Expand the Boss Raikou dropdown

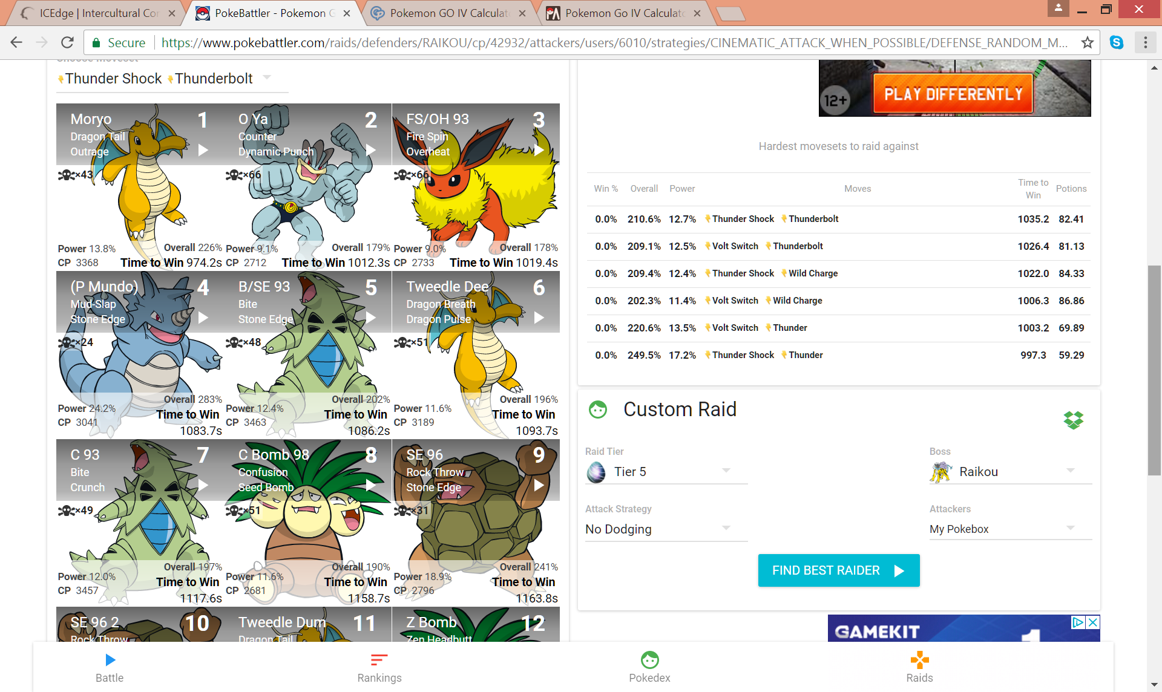[x=1011, y=472]
